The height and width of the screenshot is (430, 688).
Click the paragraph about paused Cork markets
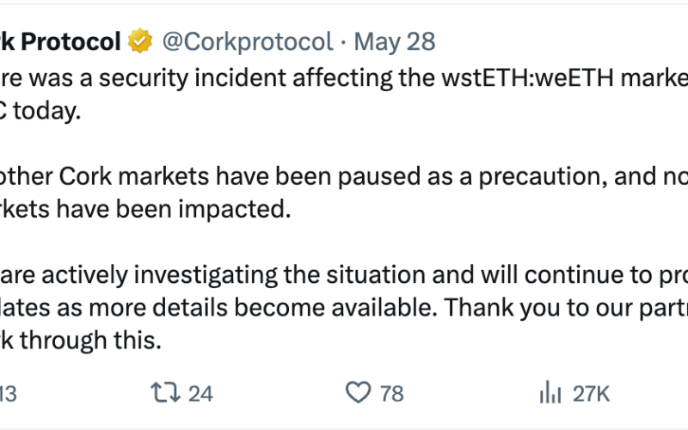click(344, 193)
